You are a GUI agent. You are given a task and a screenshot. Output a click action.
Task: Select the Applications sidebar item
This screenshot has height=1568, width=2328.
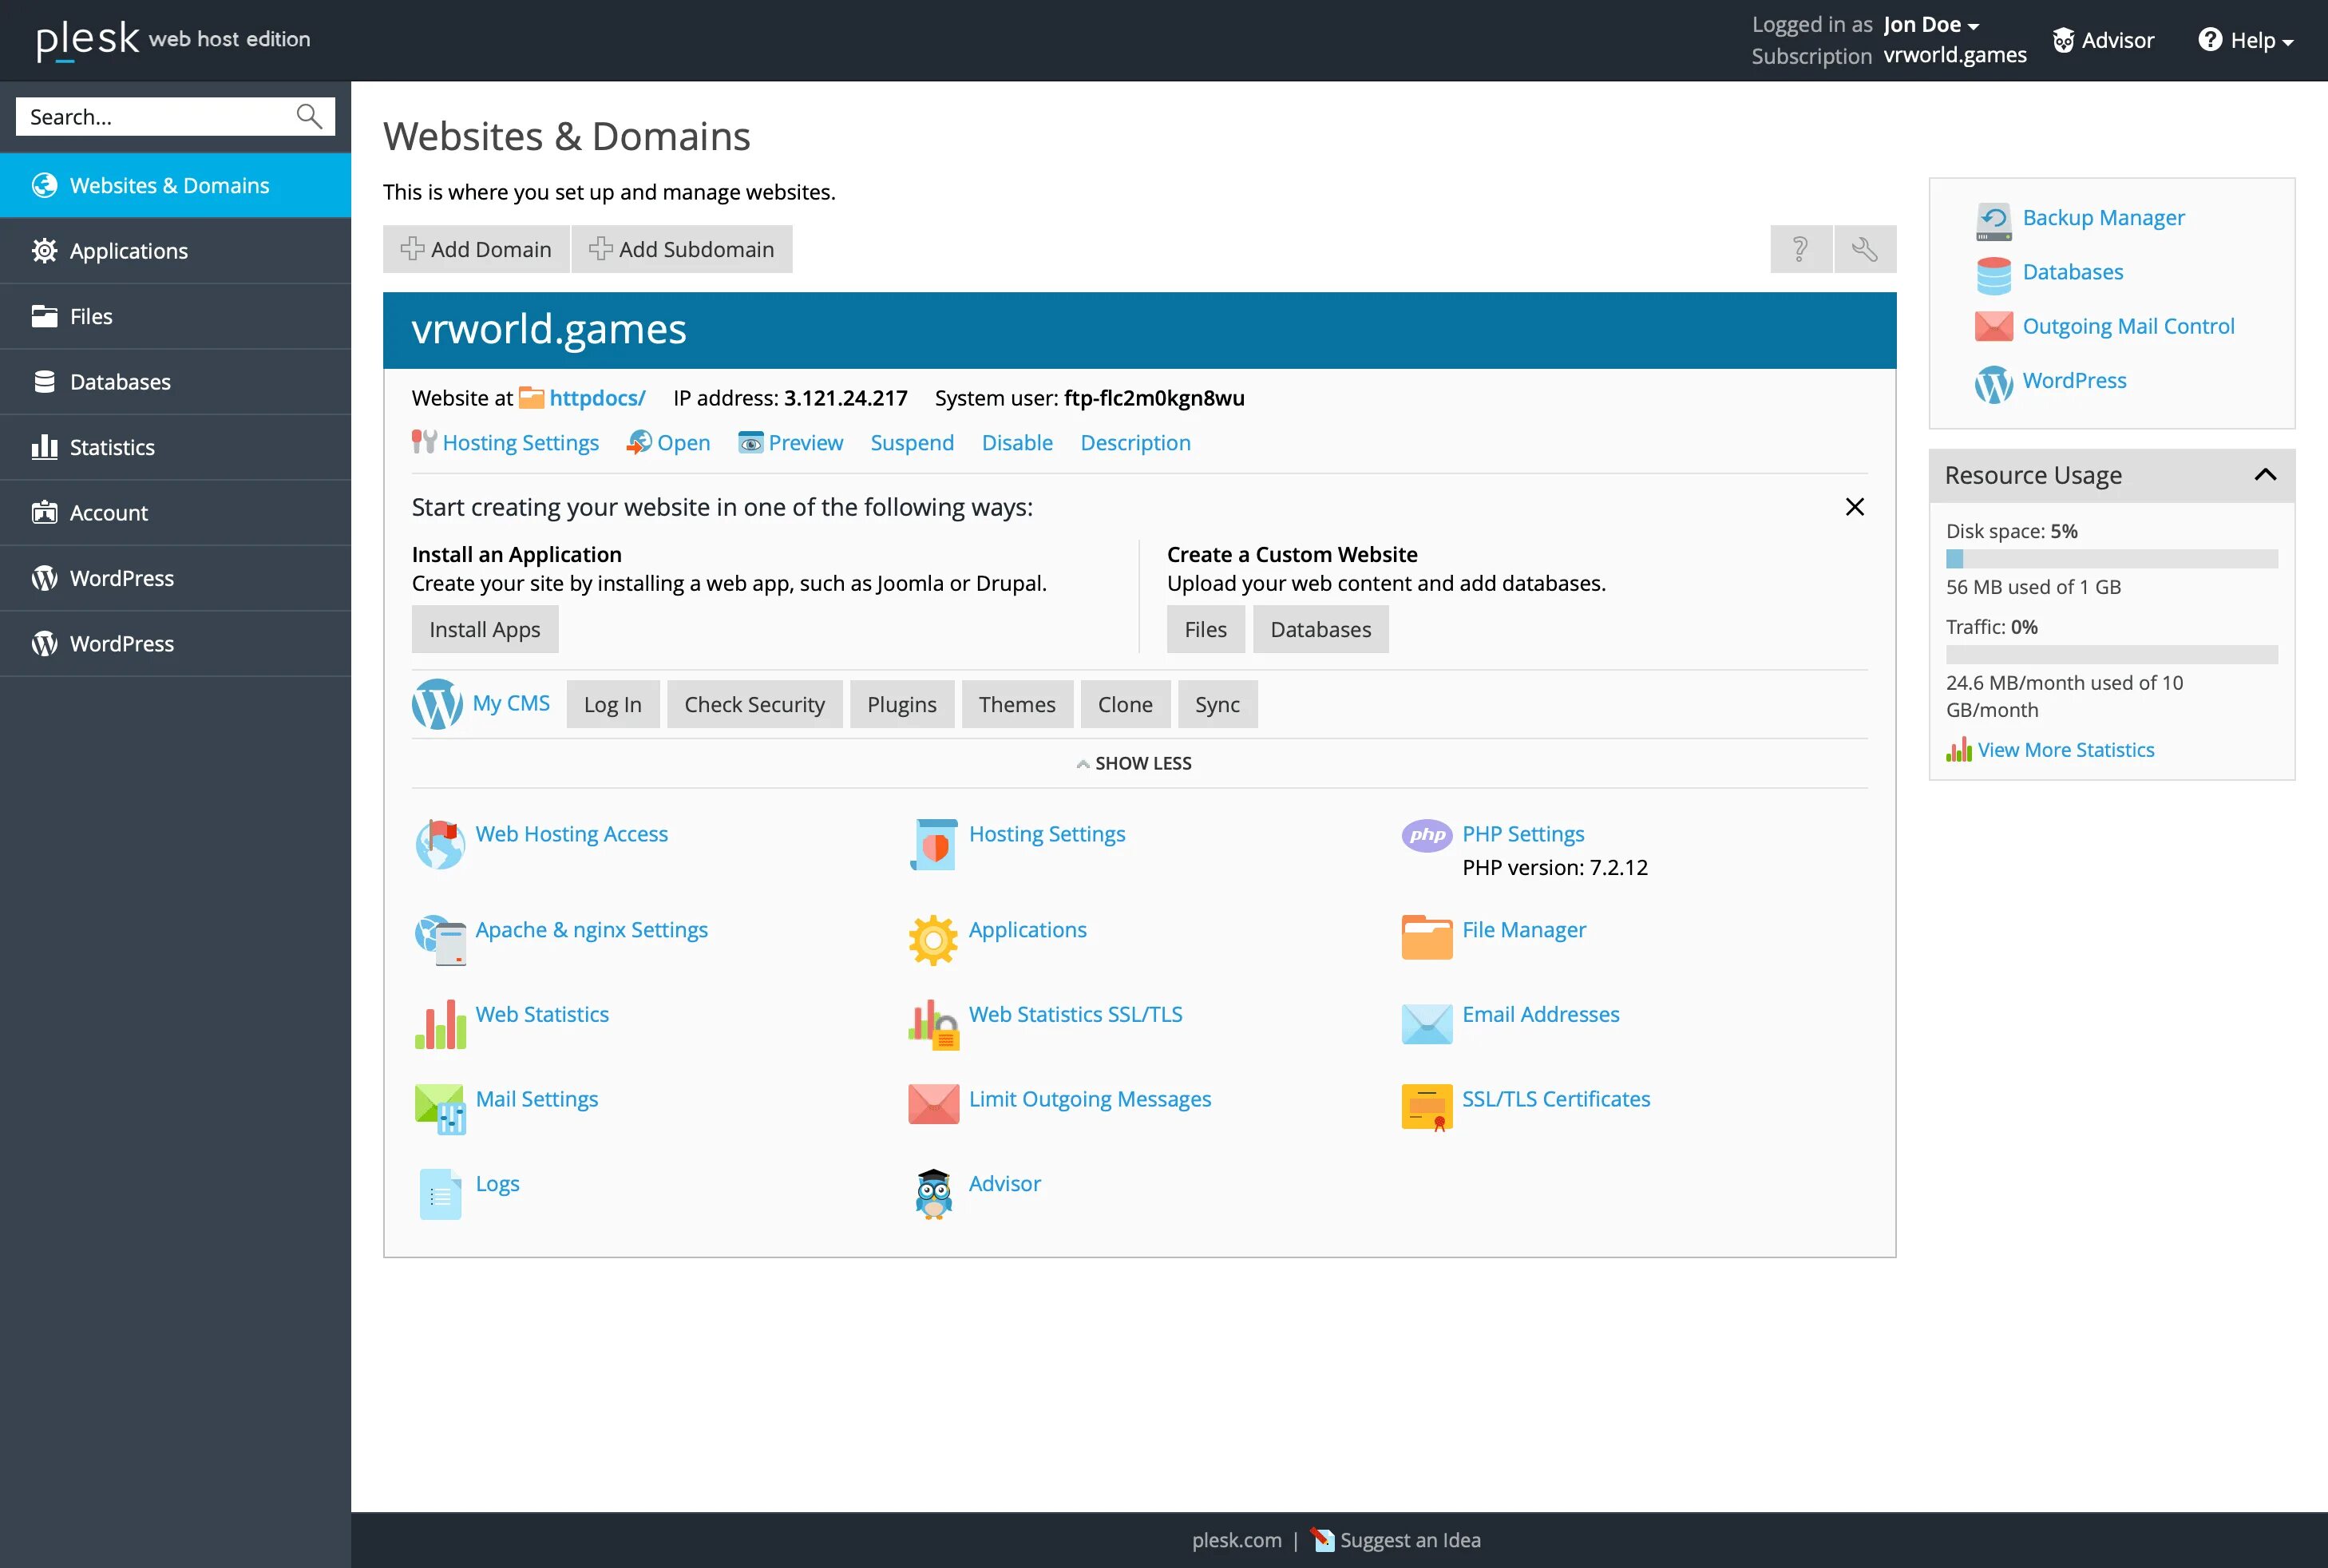(x=175, y=250)
